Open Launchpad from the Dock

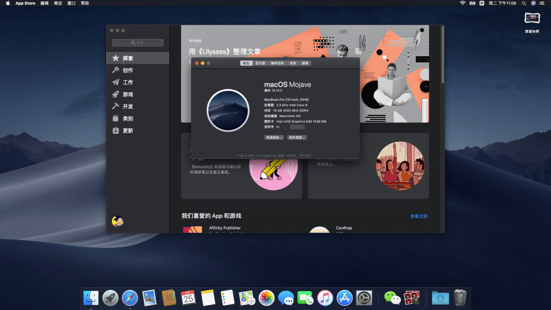click(x=110, y=298)
